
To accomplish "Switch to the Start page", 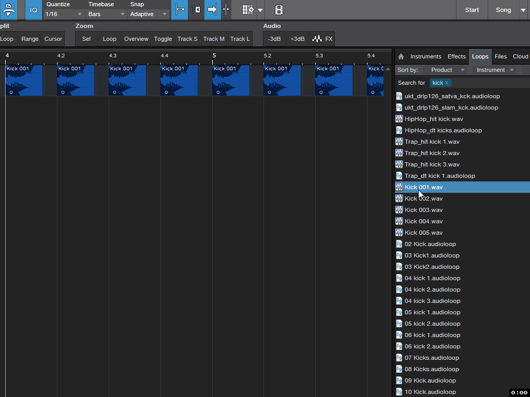I will coord(472,10).
